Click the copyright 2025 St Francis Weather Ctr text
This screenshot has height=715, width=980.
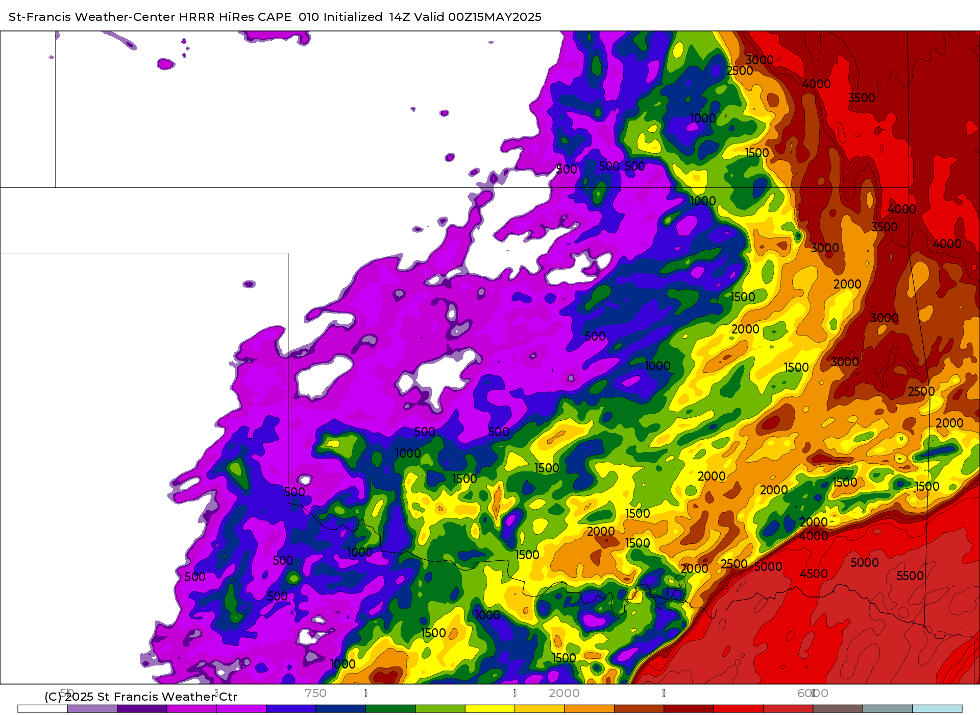tap(141, 697)
